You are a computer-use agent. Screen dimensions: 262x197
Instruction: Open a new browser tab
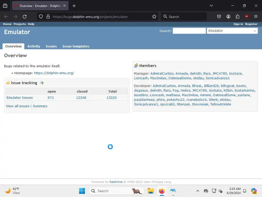[74, 6]
